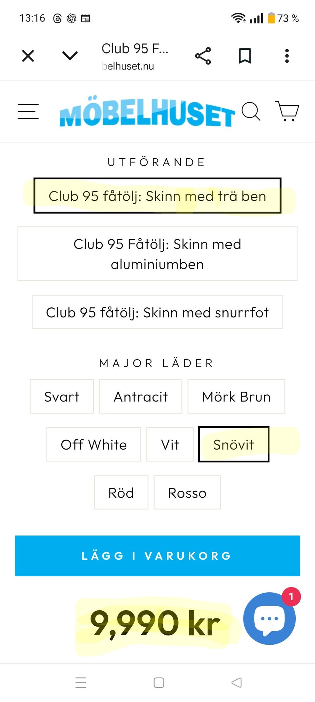This screenshot has width=315, height=702.
Task: Share this page via share icon
Action: click(x=203, y=56)
